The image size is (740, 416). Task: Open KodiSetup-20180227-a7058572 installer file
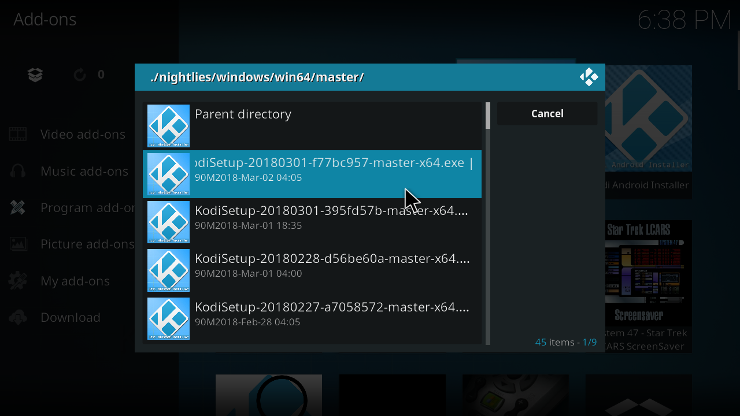pyautogui.click(x=312, y=318)
